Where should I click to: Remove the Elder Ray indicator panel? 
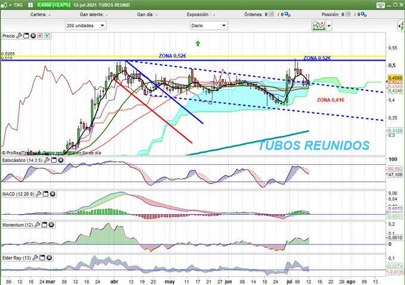(49, 258)
